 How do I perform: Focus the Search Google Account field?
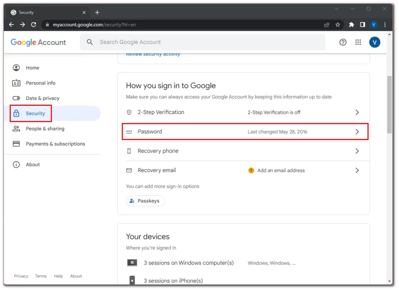pyautogui.click(x=202, y=42)
